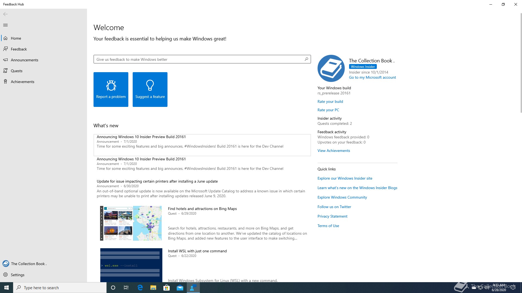Image resolution: width=522 pixels, height=293 pixels.
Task: Click the small account avatar in sidebar
Action: point(6,264)
